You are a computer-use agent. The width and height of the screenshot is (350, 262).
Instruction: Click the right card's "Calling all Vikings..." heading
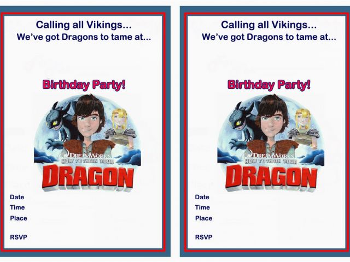[x=269, y=25]
